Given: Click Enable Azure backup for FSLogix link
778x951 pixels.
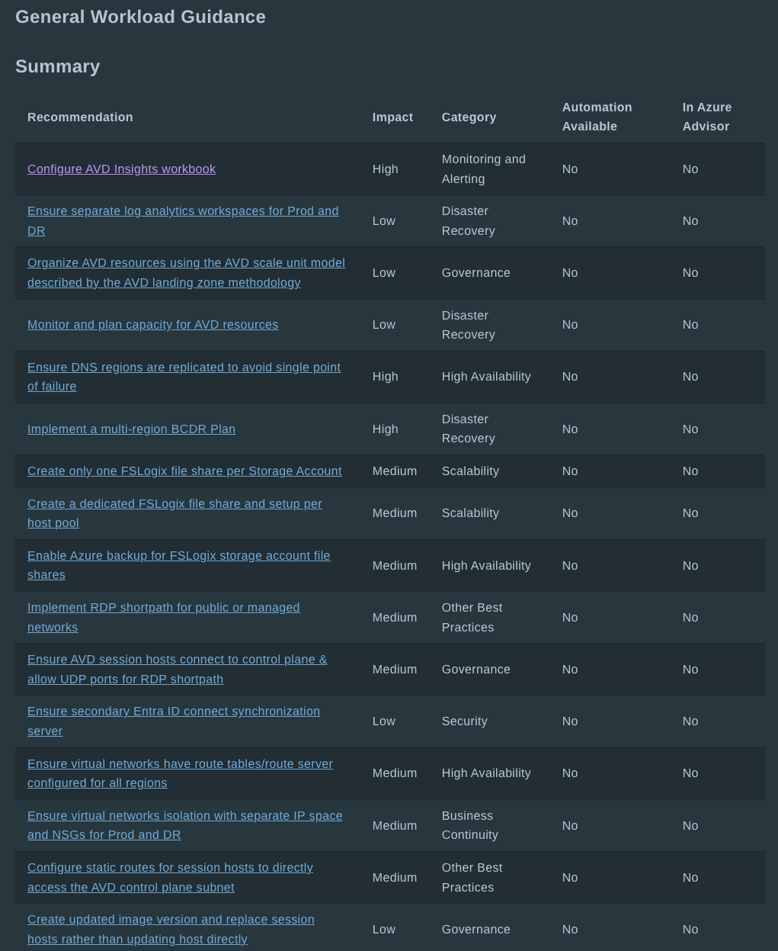Looking at the screenshot, I should coord(178,556).
